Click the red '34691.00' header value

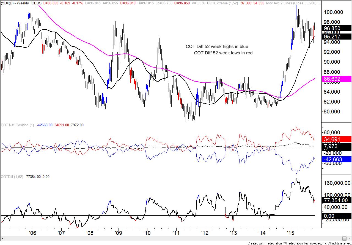pyautogui.click(x=62, y=125)
